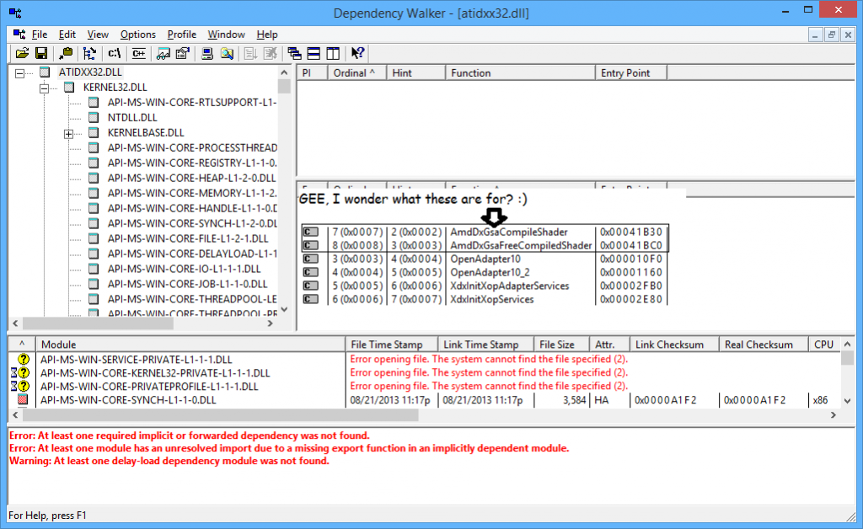Toggle the Full Paths c:\ icon
Image resolution: width=863 pixels, height=529 pixels.
point(114,53)
